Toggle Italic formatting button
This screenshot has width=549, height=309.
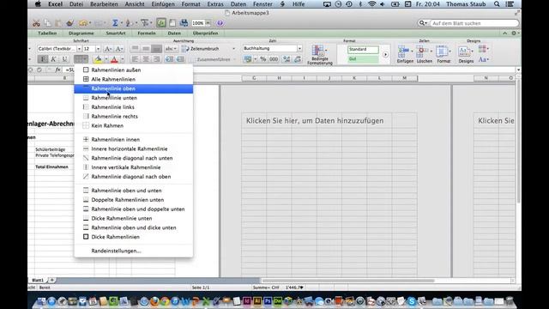[x=53, y=59]
